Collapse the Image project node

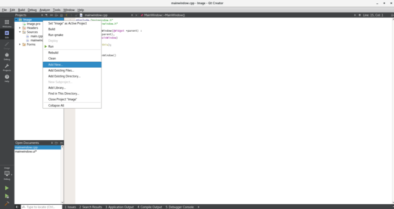pyautogui.click(x=16, y=20)
